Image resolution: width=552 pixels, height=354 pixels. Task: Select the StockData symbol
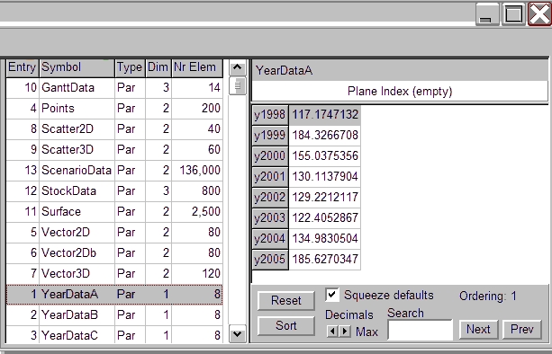click(114, 191)
